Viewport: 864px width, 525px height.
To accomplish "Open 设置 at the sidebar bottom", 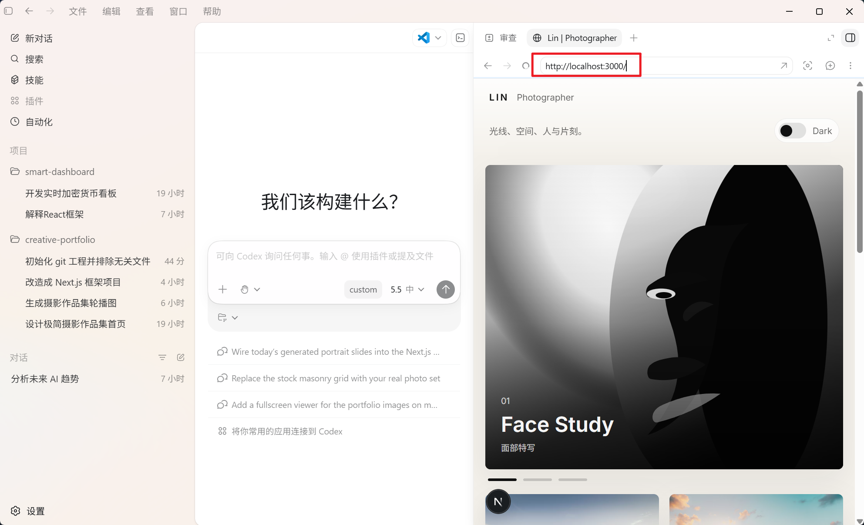I will [x=28, y=511].
